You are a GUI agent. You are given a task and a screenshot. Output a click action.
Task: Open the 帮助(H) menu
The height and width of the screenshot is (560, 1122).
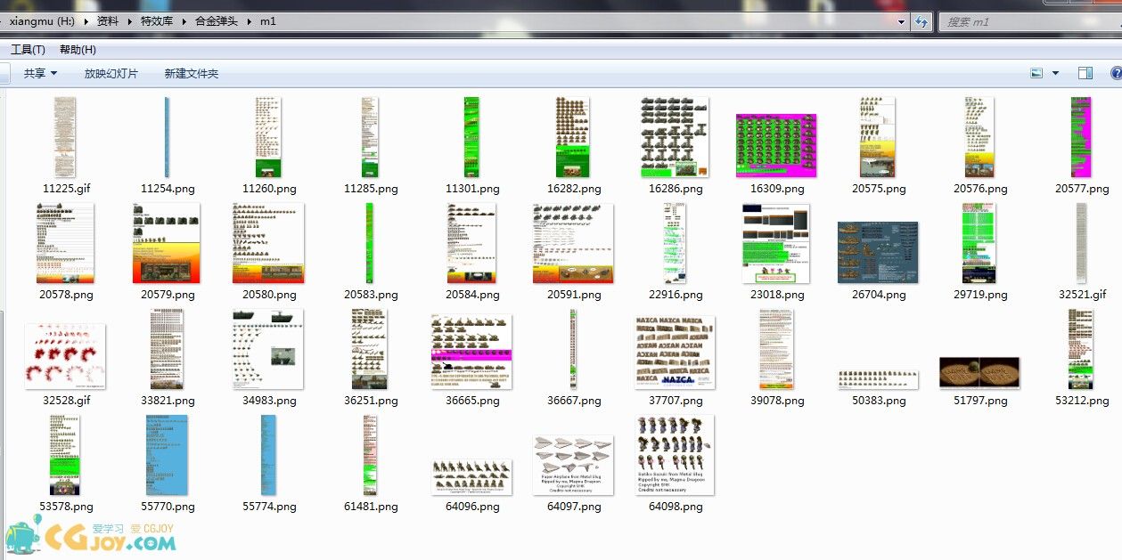(x=78, y=50)
